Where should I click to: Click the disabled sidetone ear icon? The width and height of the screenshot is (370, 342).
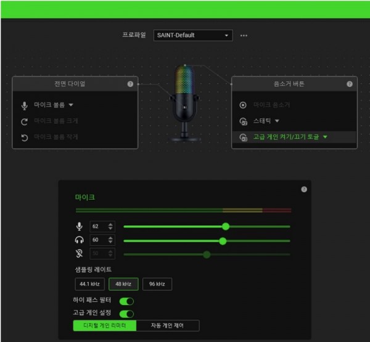click(78, 254)
